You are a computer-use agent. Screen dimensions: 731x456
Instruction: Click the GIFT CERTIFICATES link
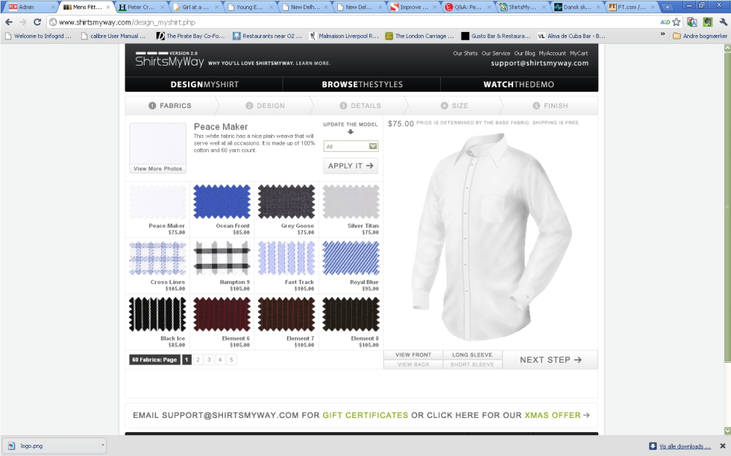point(365,415)
